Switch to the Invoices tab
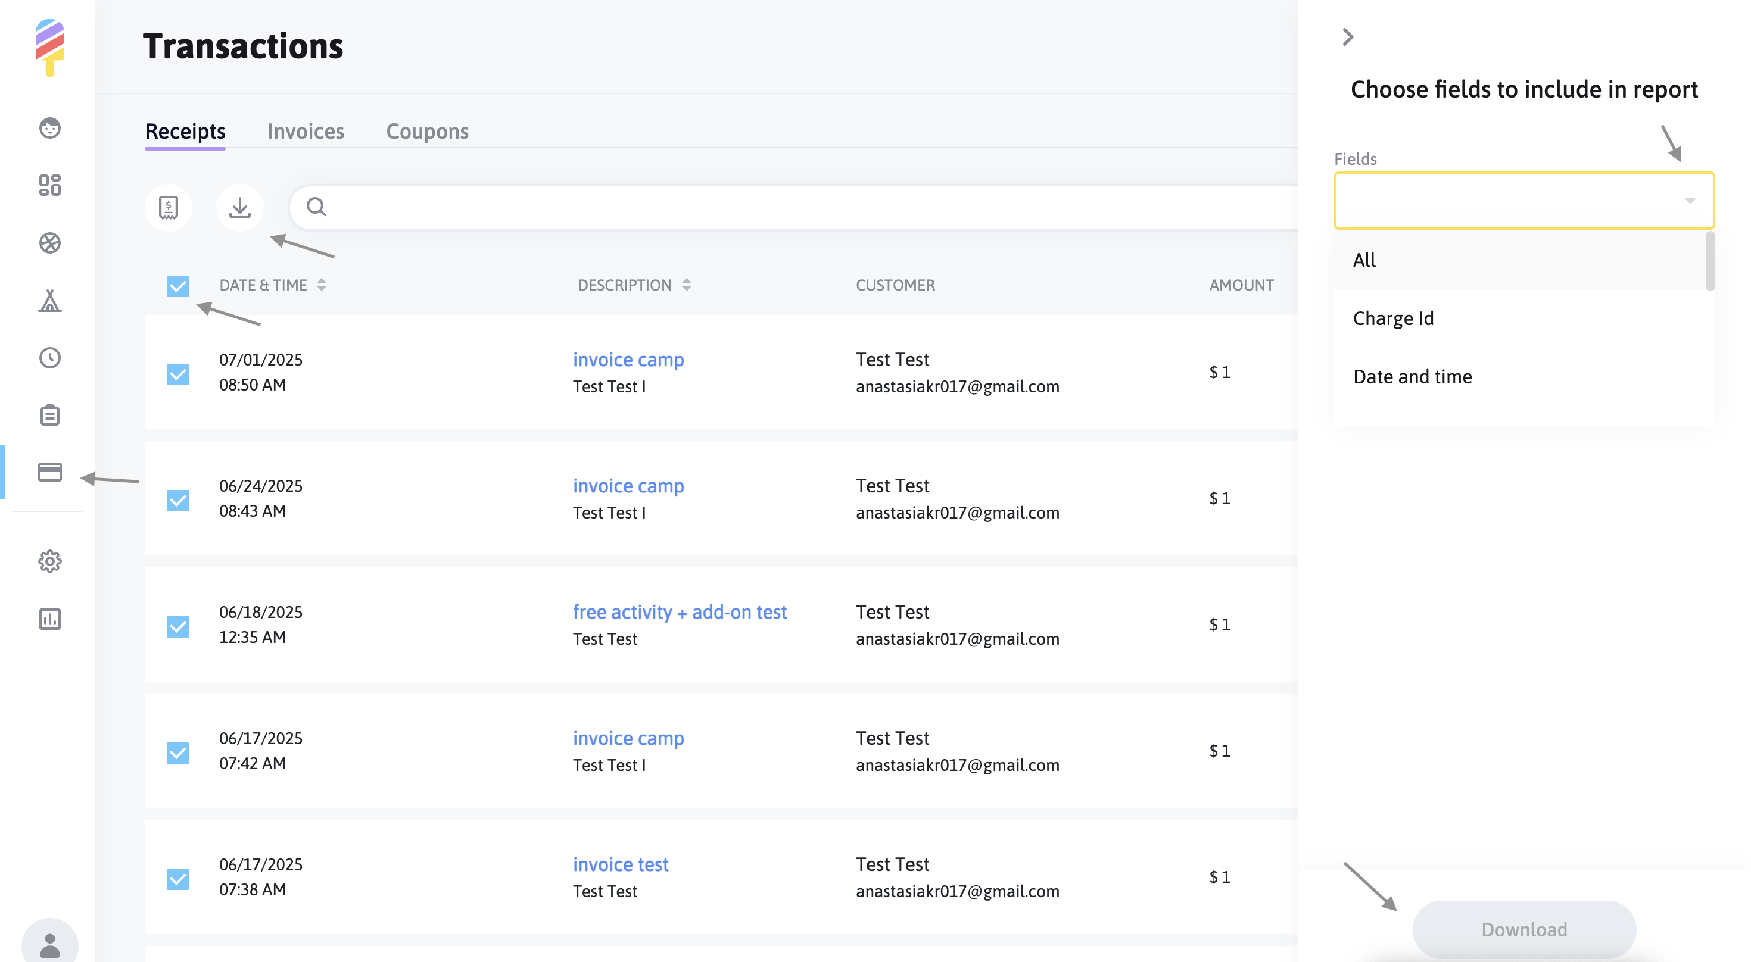This screenshot has width=1751, height=962. pyautogui.click(x=305, y=131)
